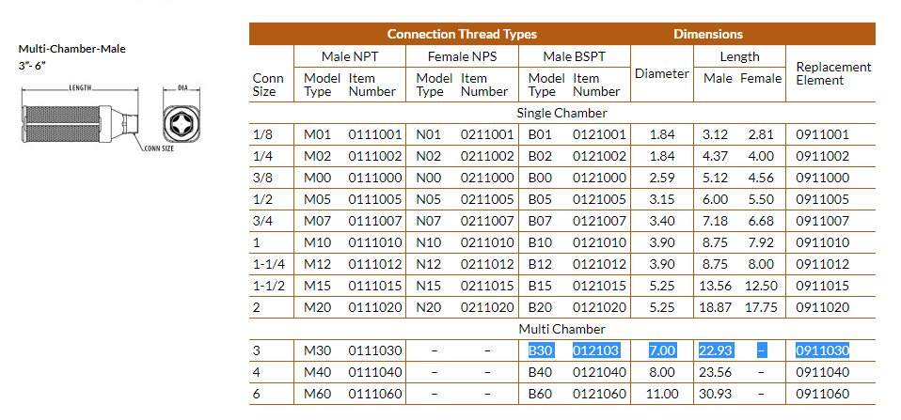Viewport: 901px width, 420px height.
Task: Click male length value 18.87
Action: click(x=716, y=307)
